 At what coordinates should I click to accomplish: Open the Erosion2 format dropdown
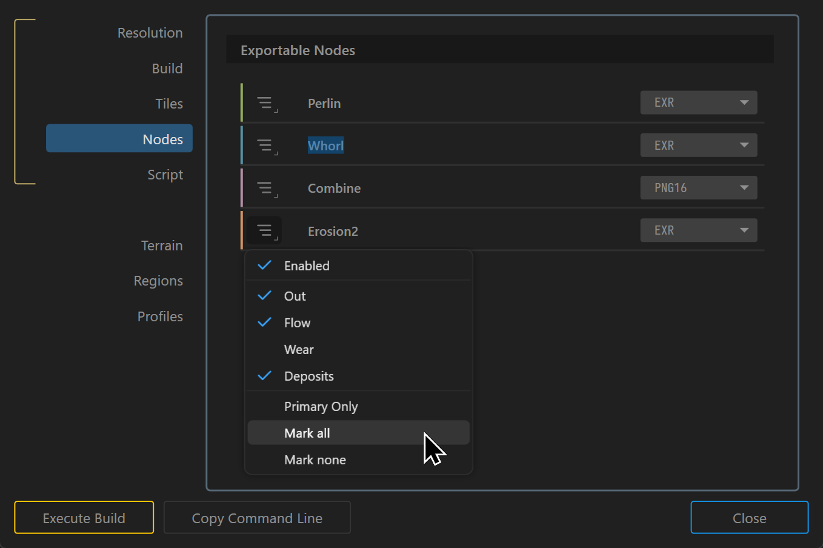[698, 230]
